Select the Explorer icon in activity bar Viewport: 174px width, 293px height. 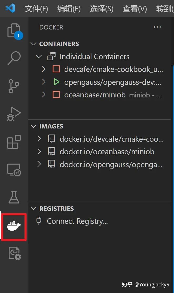(x=14, y=30)
